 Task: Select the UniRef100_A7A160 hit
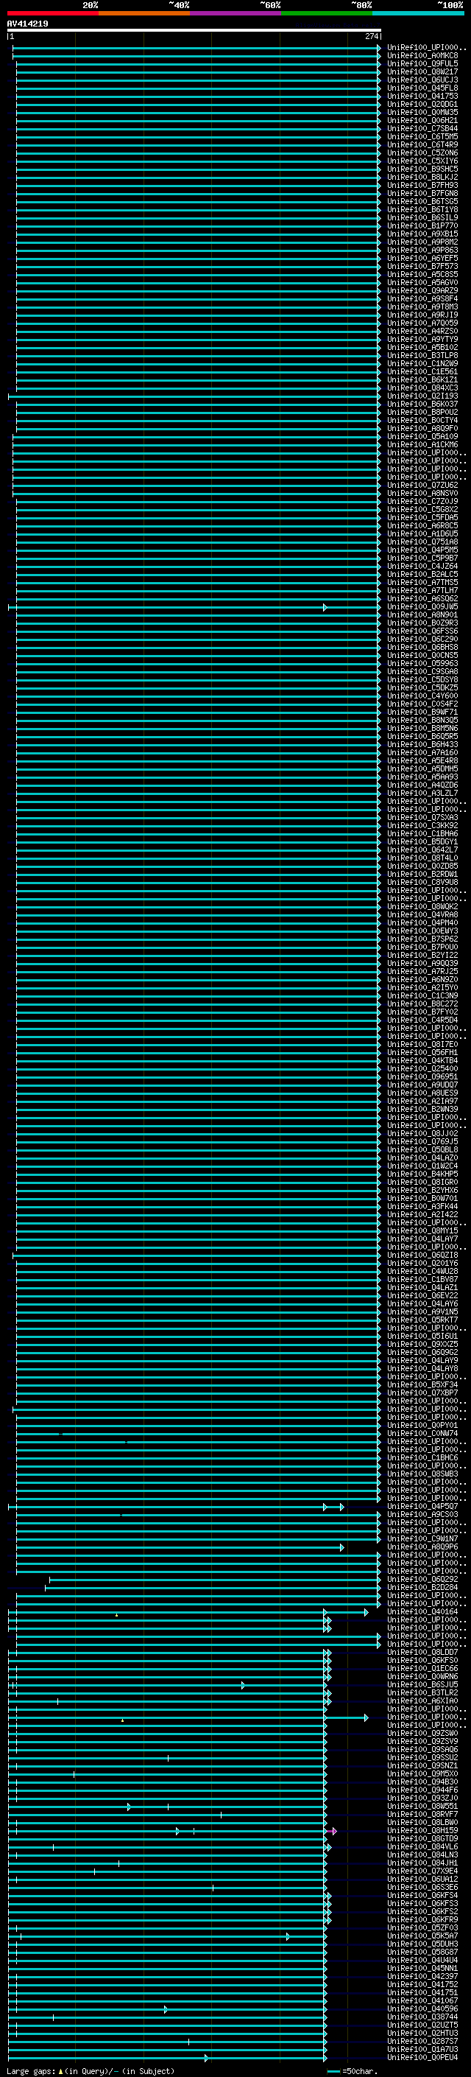click(x=422, y=752)
